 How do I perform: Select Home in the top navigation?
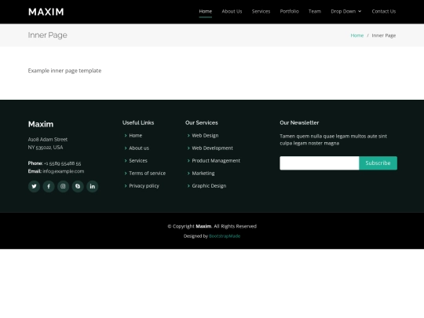[x=206, y=11]
